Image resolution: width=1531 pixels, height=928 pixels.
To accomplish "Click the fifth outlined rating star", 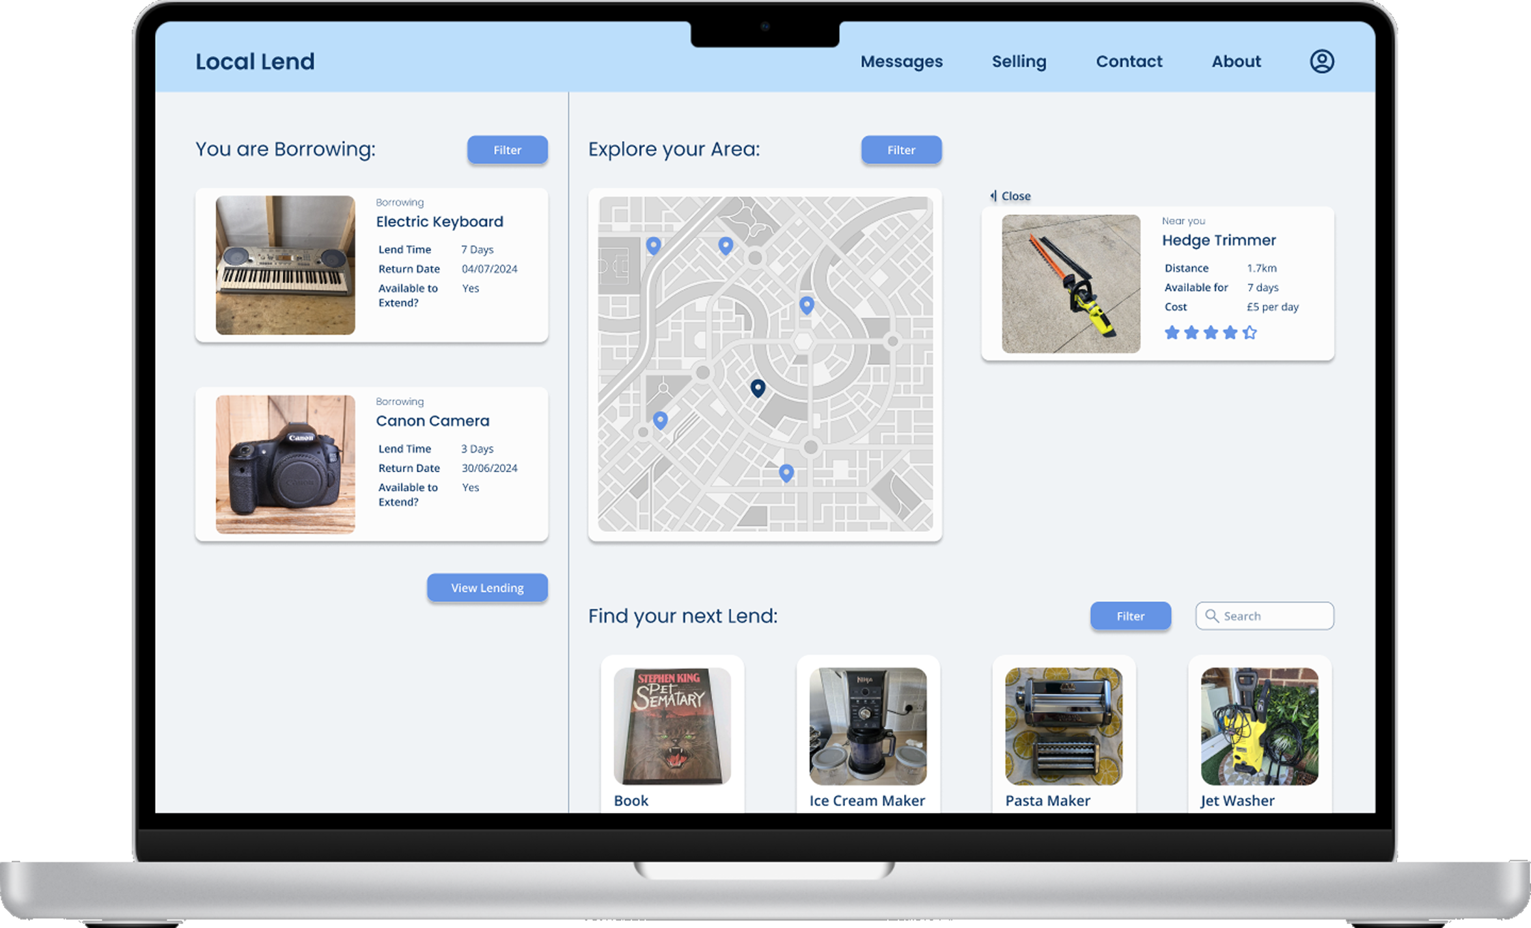I will (x=1249, y=333).
